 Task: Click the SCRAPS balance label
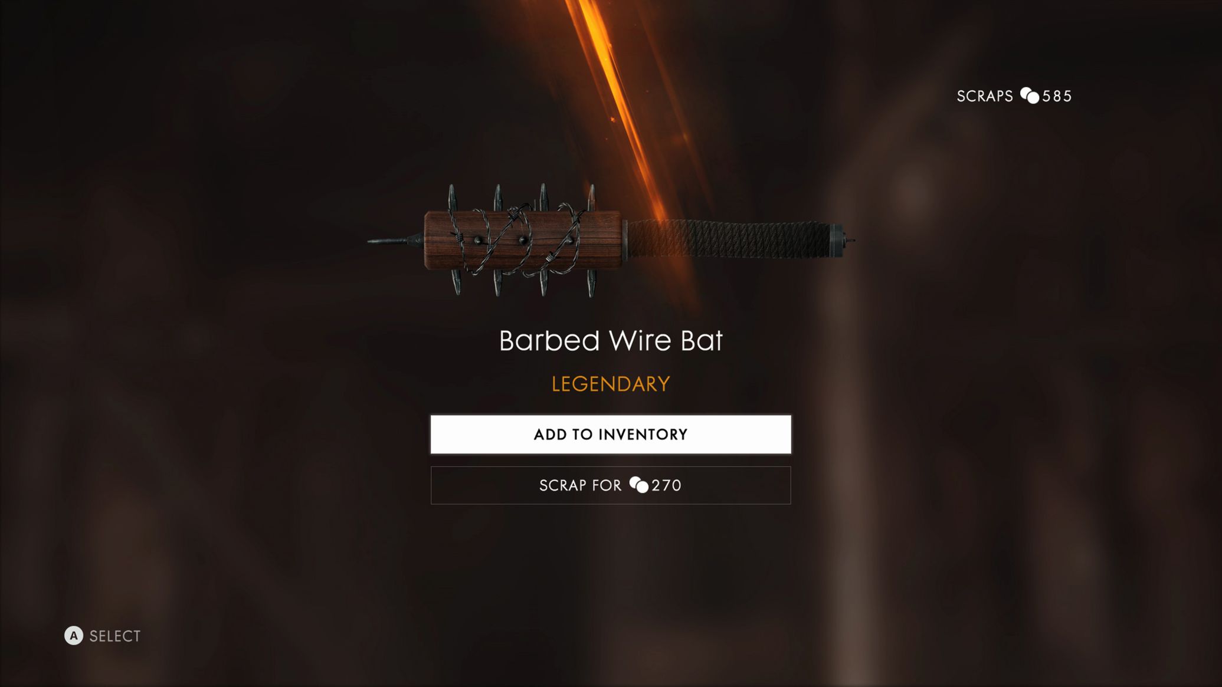[985, 96]
